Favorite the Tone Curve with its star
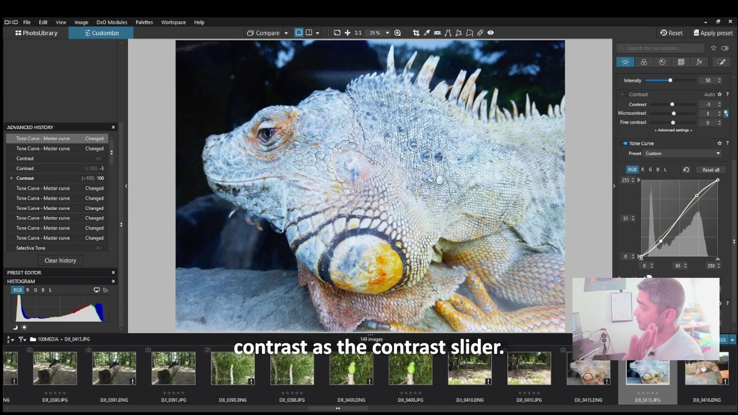Image resolution: width=738 pixels, height=415 pixels. (x=720, y=143)
